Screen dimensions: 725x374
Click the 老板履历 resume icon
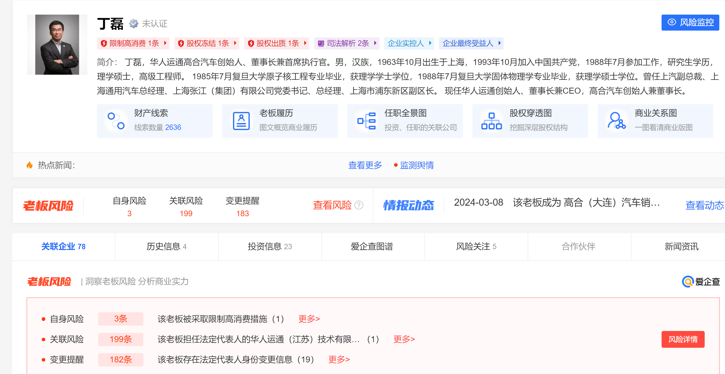pos(241,121)
